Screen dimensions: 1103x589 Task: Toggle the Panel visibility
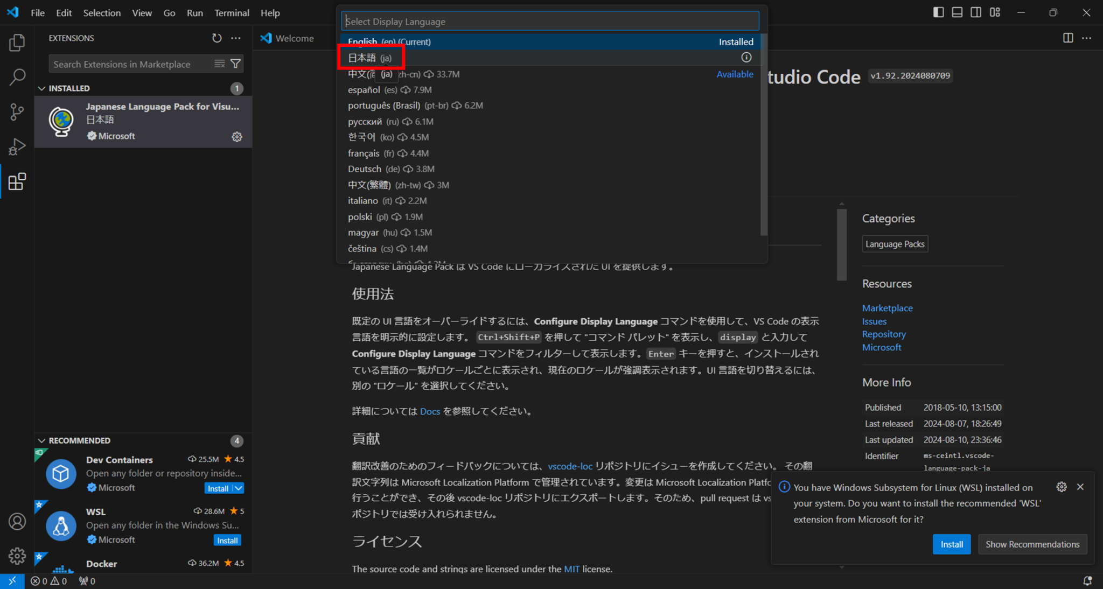coord(957,12)
